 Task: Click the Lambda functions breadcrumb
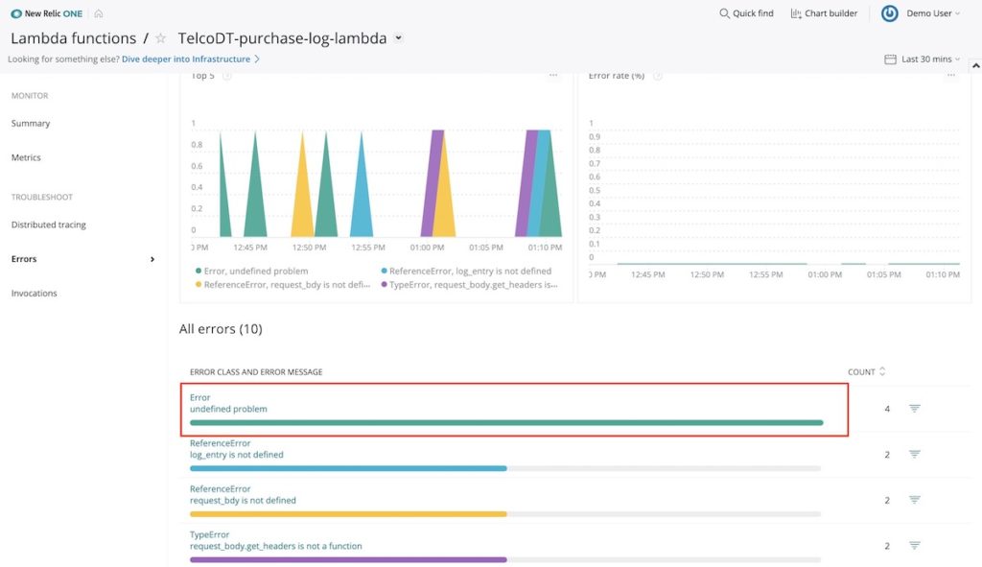pyautogui.click(x=73, y=38)
